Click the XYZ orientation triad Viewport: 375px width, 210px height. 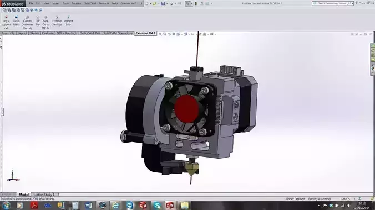pyautogui.click(x=13, y=176)
